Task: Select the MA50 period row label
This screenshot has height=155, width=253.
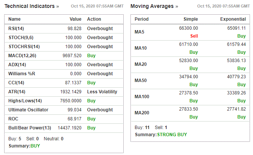Action: (141, 80)
